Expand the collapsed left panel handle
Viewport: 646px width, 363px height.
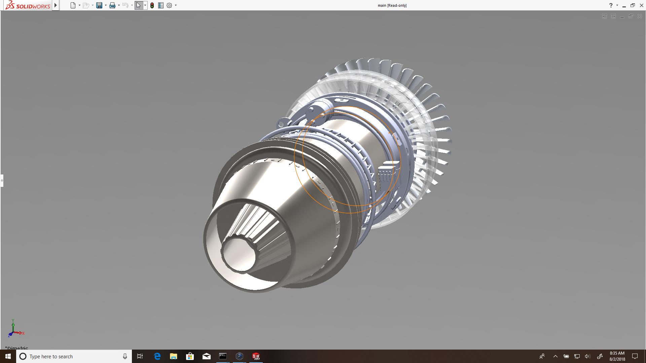[2, 180]
